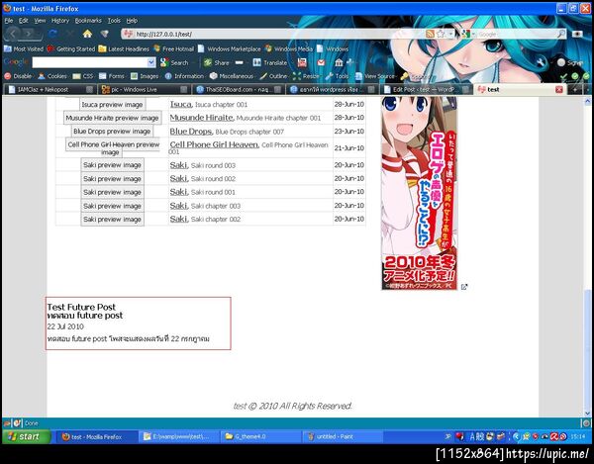The height and width of the screenshot is (464, 594).
Task: Open the View menu
Action: (x=40, y=21)
